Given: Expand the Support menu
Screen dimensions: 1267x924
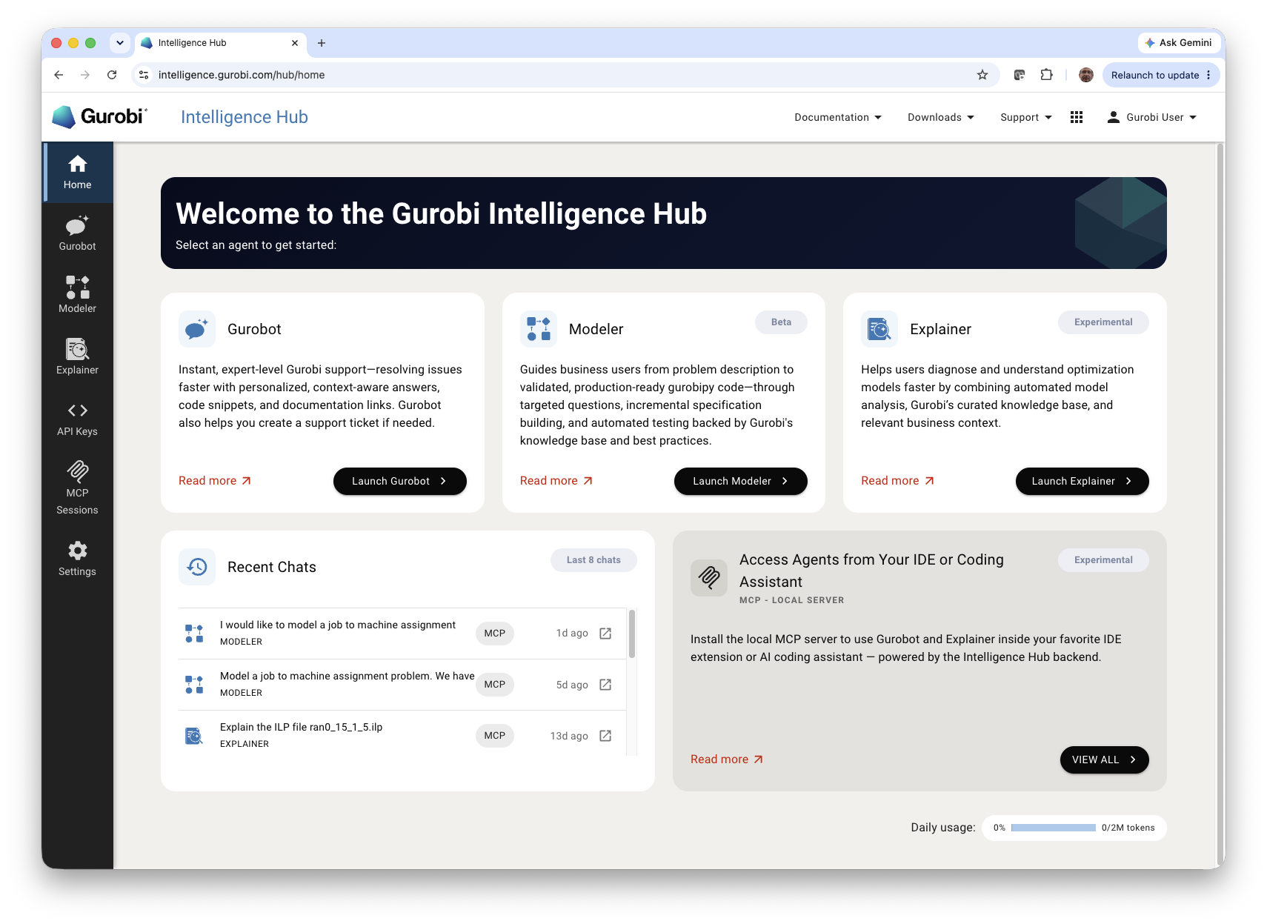Looking at the screenshot, I should pyautogui.click(x=1025, y=117).
